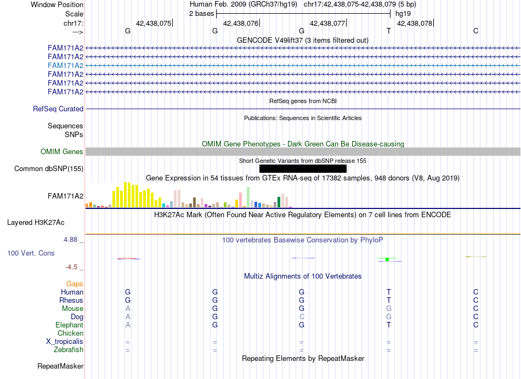Click base T in the ruler sequence row
The image size is (521, 379).
[x=389, y=31]
